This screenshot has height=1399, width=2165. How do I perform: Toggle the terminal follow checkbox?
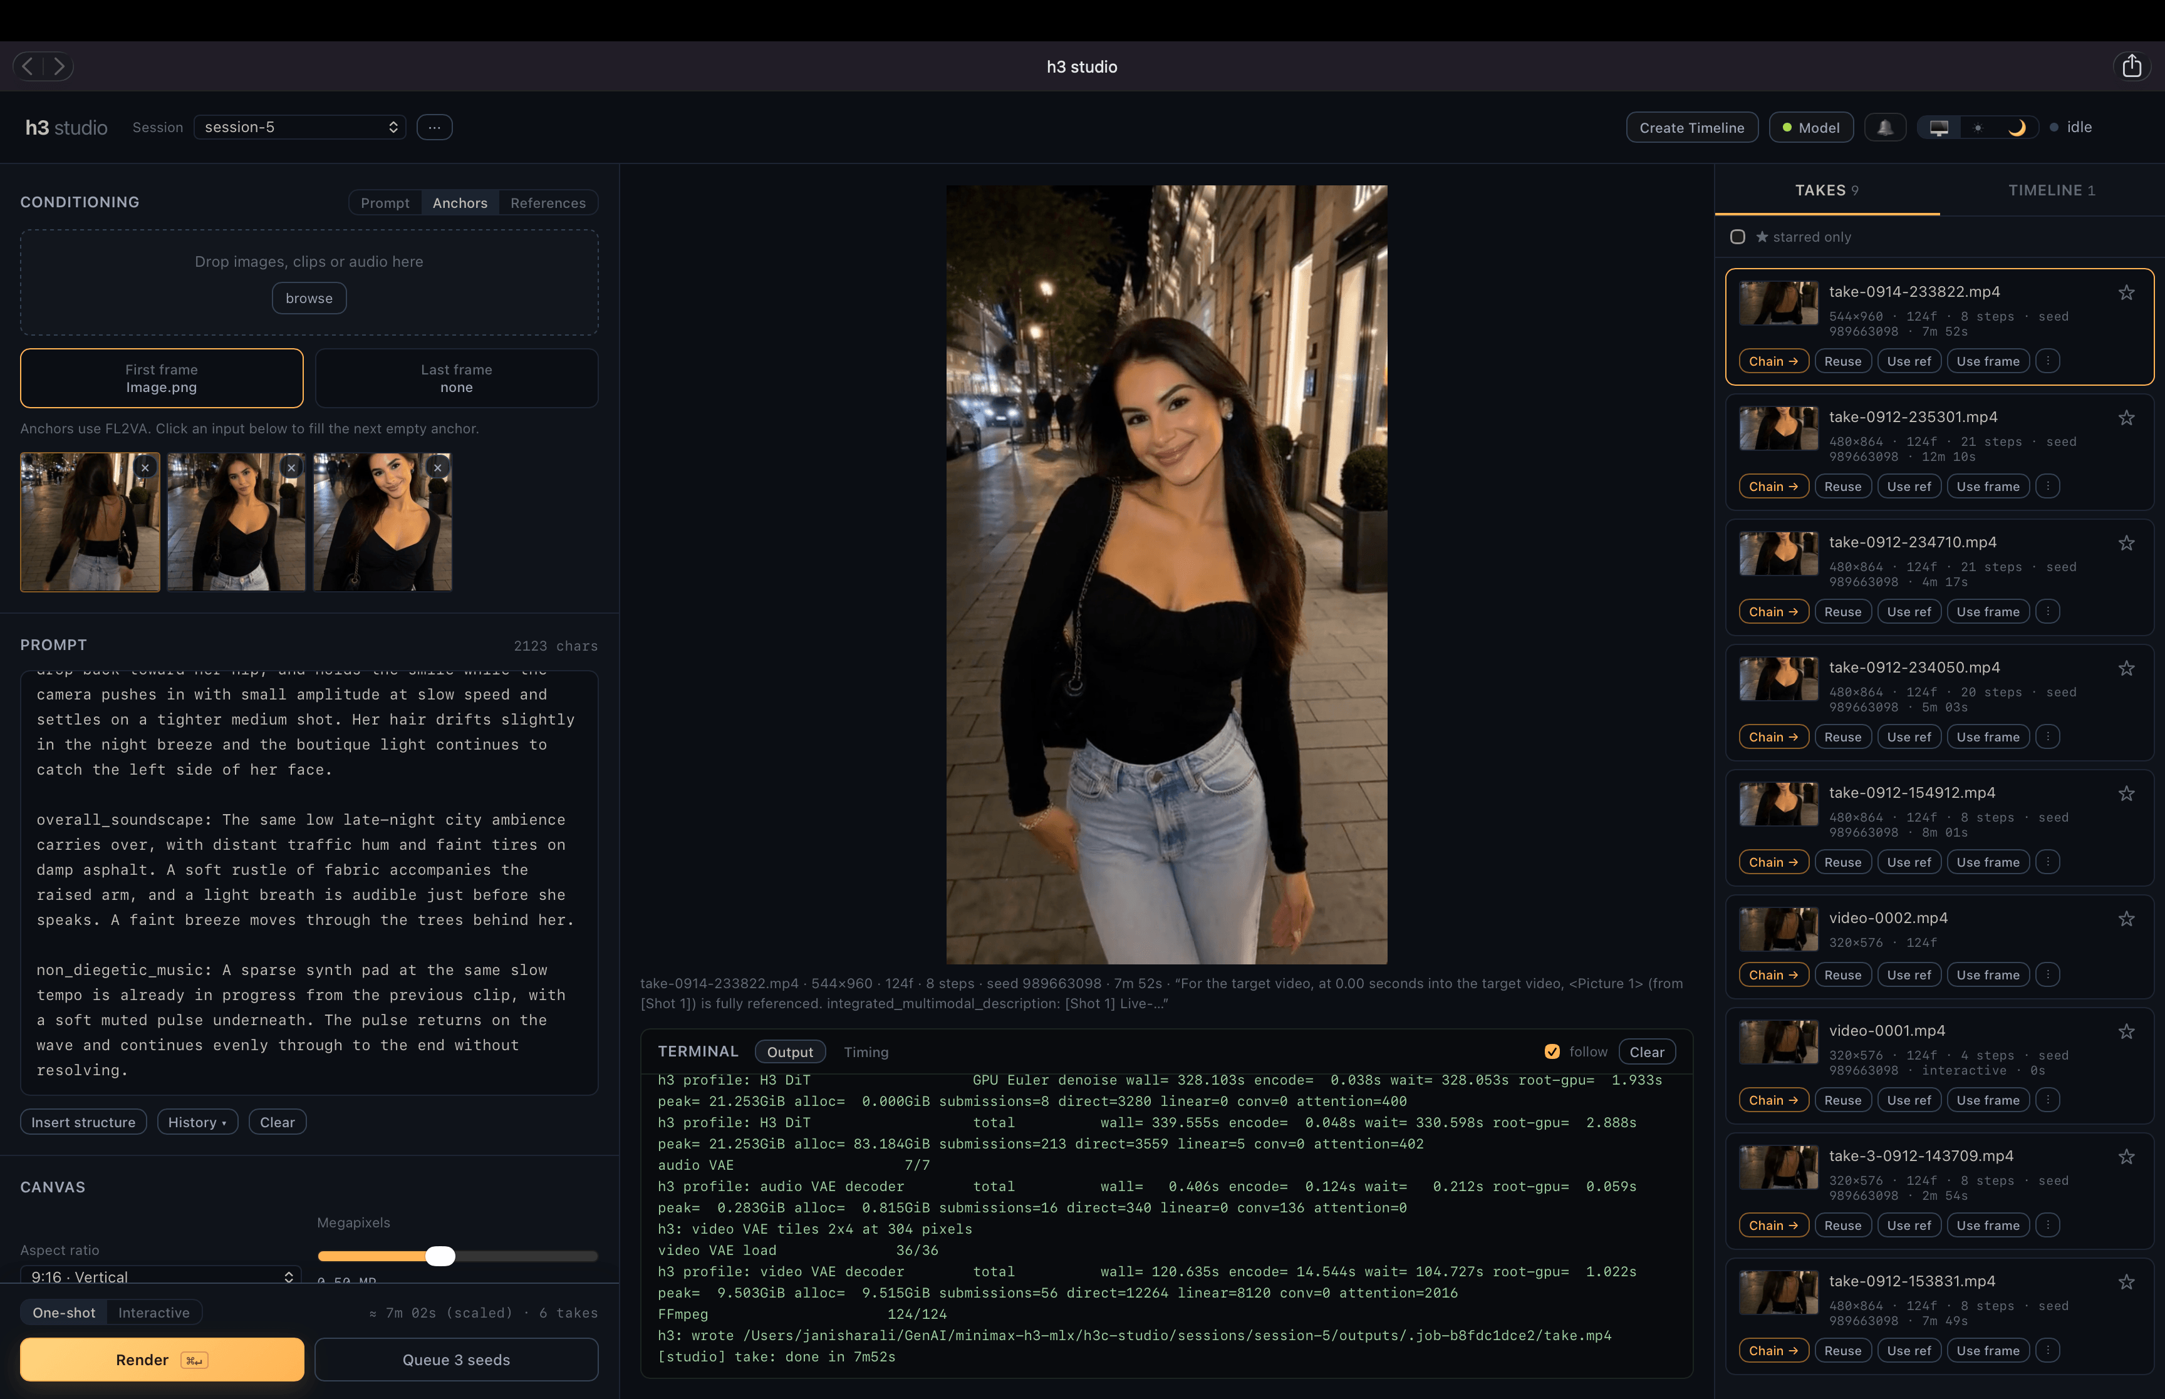click(1552, 1052)
